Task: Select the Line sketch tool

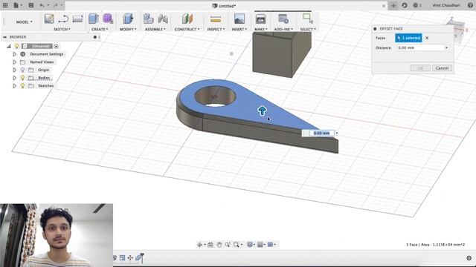Action: point(63,19)
